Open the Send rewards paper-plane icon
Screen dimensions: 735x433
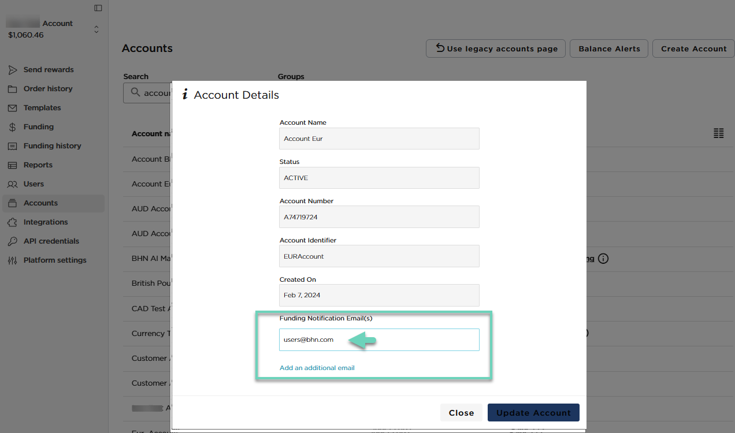click(x=12, y=70)
